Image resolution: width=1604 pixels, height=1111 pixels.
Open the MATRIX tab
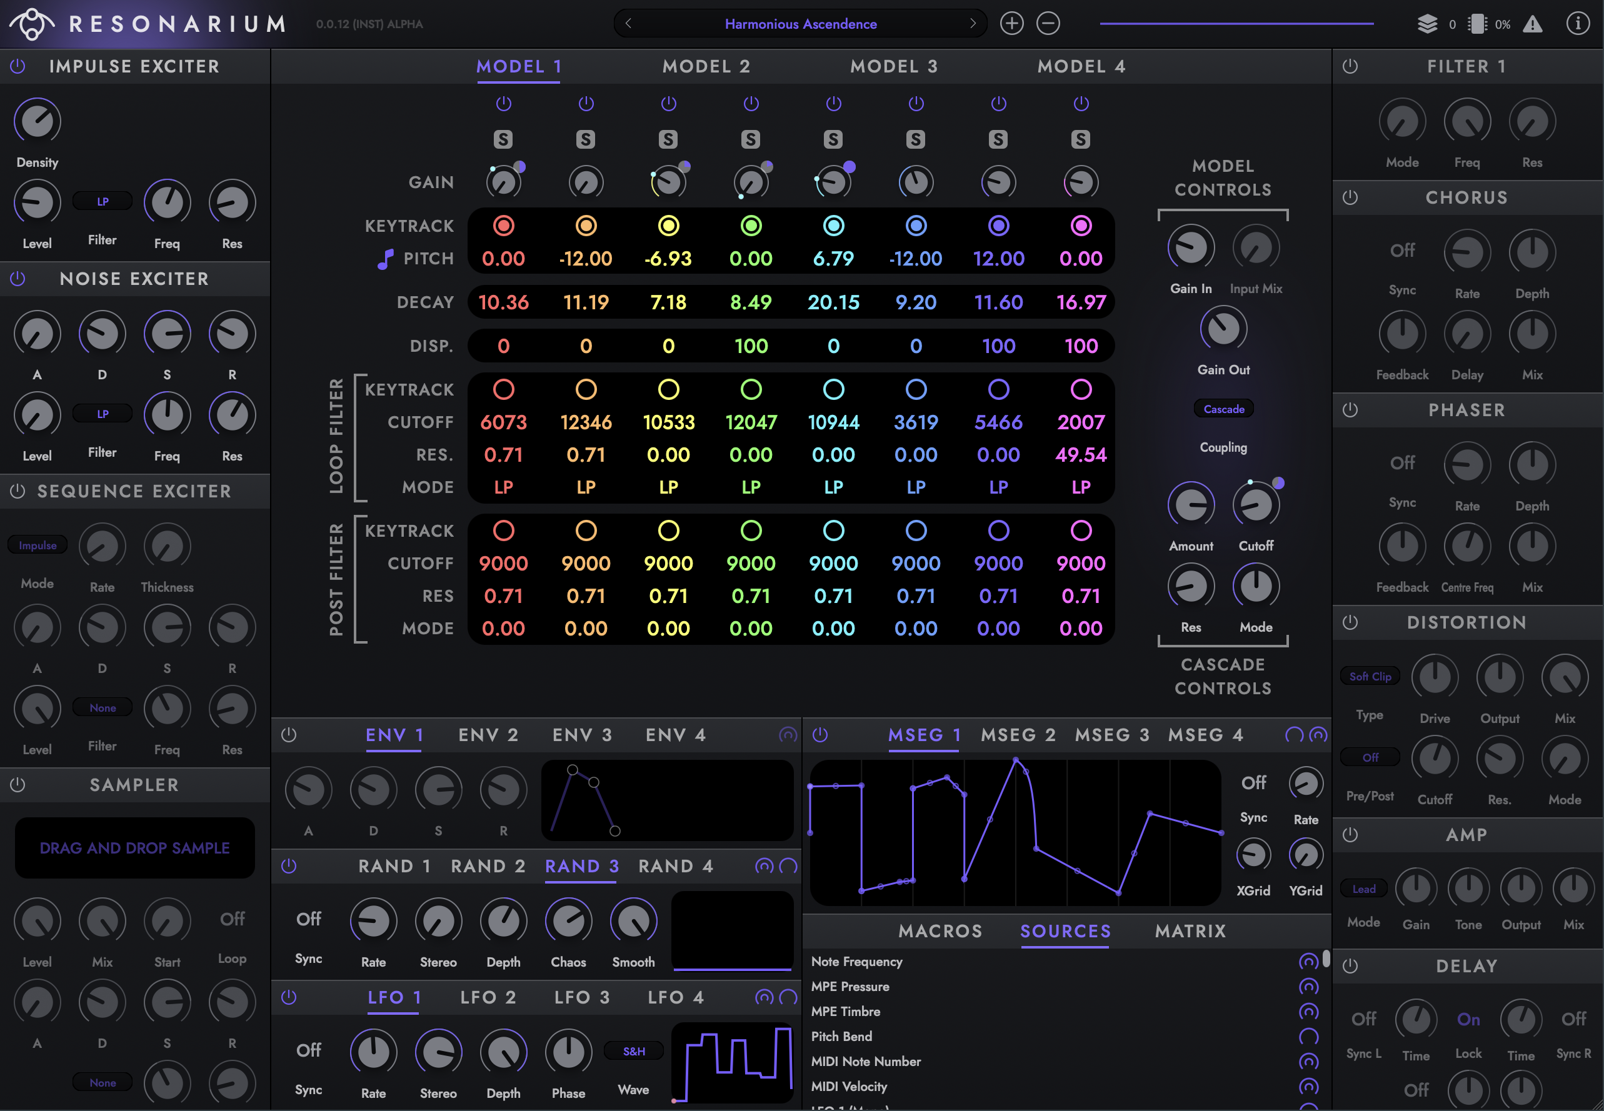tap(1190, 932)
